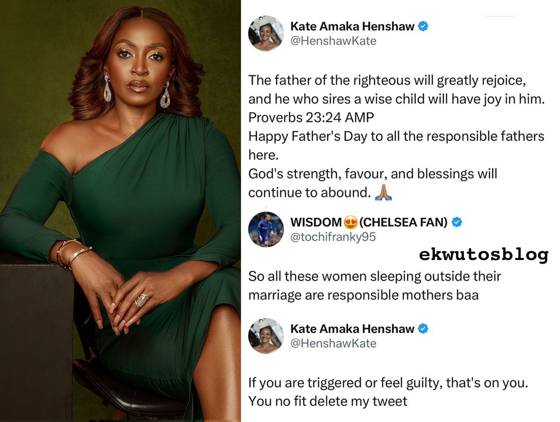Click the praying hands emoji
560x422 pixels.
pos(383,192)
